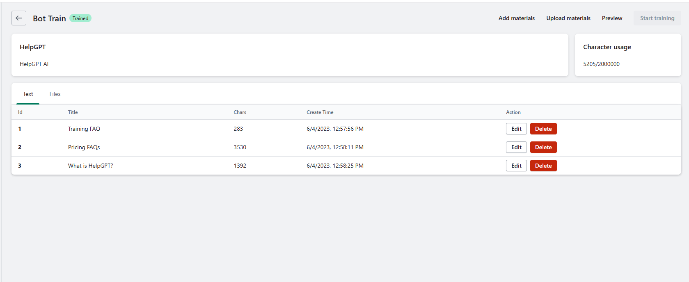Click the Character usage count 5205/2000000
This screenshot has width=689, height=282.
(x=601, y=64)
